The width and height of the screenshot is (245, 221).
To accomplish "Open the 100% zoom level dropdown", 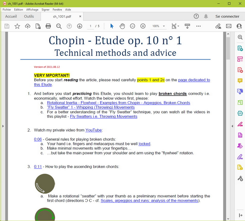I will (159, 26).
